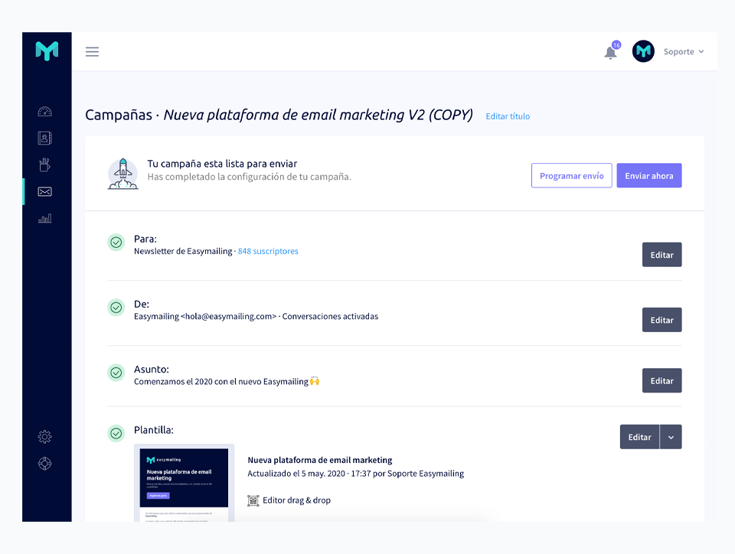
Task: Edit the Plantilla template
Action: coord(639,437)
